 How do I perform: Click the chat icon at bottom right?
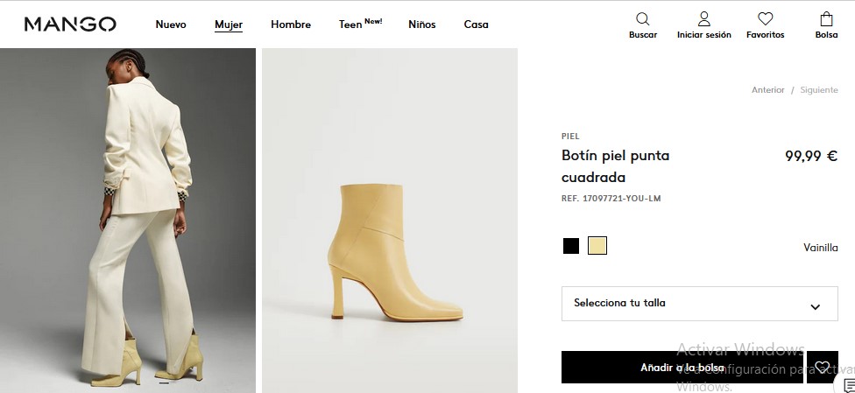tap(848, 386)
